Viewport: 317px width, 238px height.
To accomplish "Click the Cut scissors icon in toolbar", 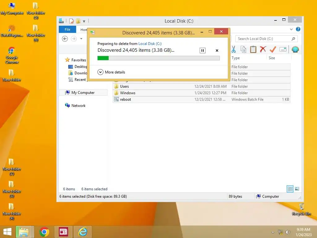I will coord(233,49).
